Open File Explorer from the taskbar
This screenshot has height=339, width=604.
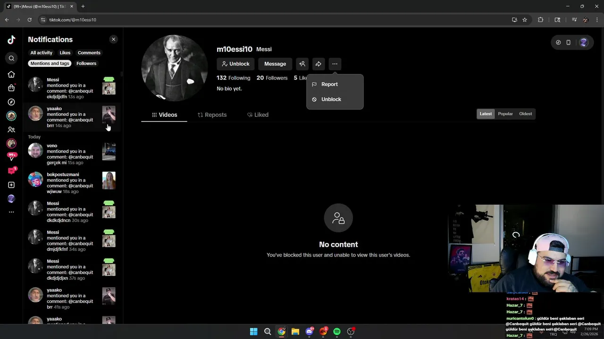(x=295, y=331)
